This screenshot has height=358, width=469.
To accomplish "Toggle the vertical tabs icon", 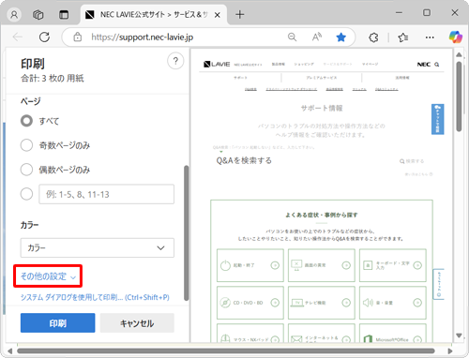I will pos(64,15).
